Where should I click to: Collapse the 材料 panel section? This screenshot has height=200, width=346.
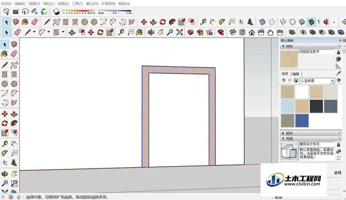click(x=283, y=46)
